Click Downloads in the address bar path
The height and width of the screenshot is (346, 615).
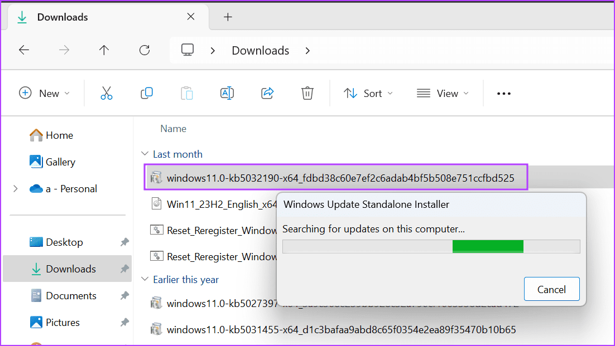pos(261,51)
